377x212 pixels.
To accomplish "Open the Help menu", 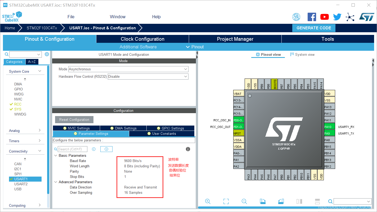I will click(x=156, y=17).
